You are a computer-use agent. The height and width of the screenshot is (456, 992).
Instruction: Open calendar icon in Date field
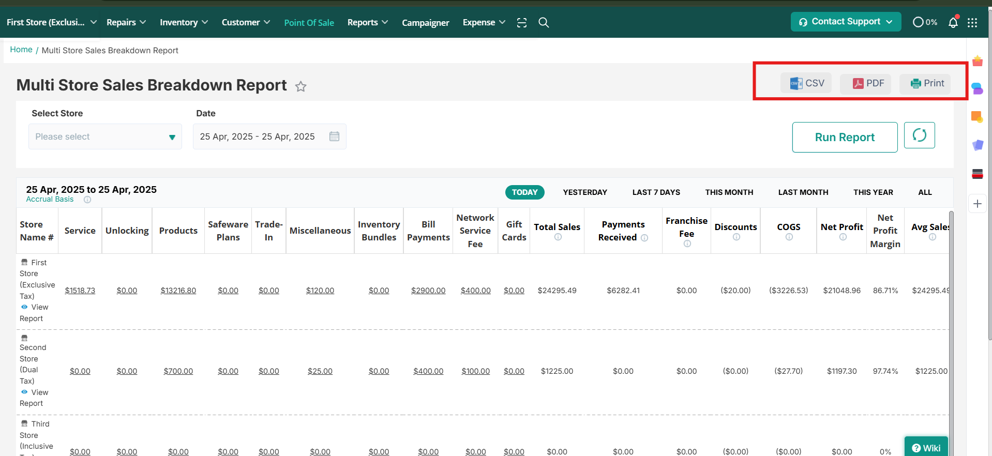pyautogui.click(x=334, y=136)
